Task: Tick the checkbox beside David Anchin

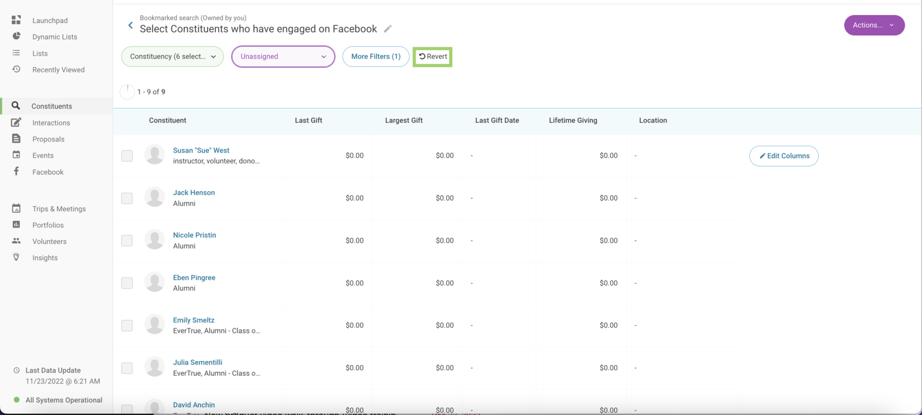Action: point(127,409)
